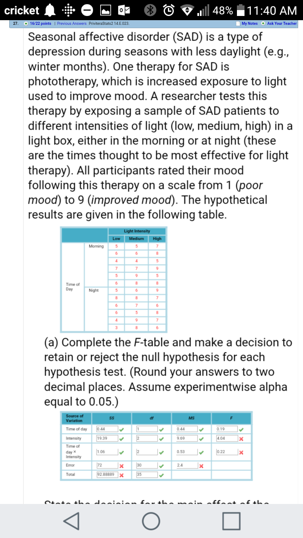The image size is (303, 538).
Task: Click the Intensity F input showing 4.04
Action: coord(226,438)
